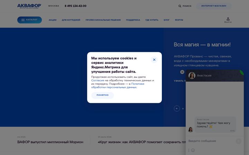Call the 8 495 134-42-00 phone link
Screen dimensions: 249x155
tap(75, 6)
